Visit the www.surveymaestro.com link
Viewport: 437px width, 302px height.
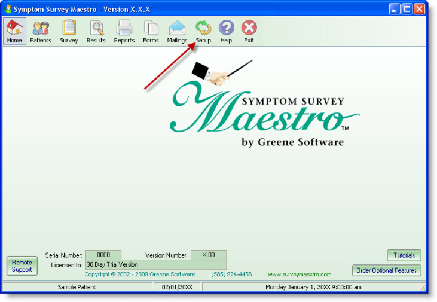[299, 274]
